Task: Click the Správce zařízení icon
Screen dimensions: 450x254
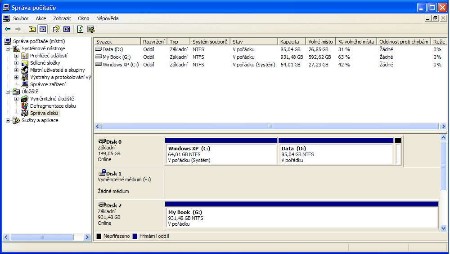Action: coord(25,84)
